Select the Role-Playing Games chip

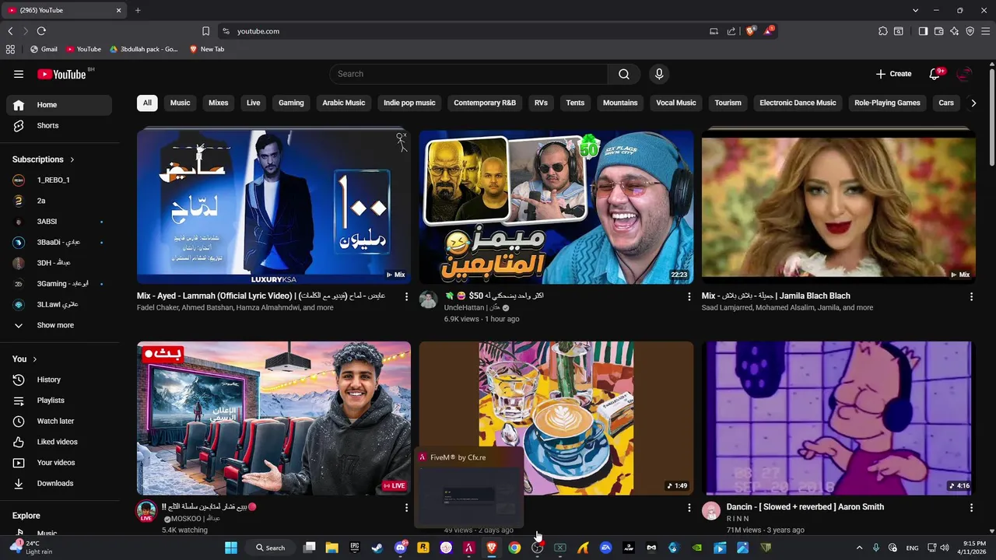coord(887,103)
